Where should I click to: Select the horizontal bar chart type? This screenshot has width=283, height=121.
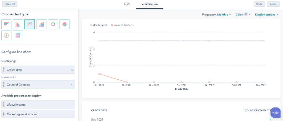point(6,24)
